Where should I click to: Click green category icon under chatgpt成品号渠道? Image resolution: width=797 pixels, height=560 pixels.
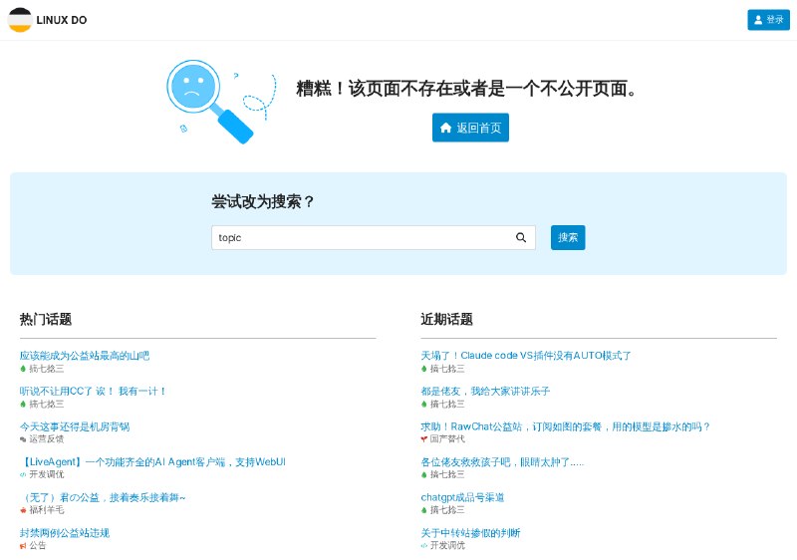coord(424,510)
